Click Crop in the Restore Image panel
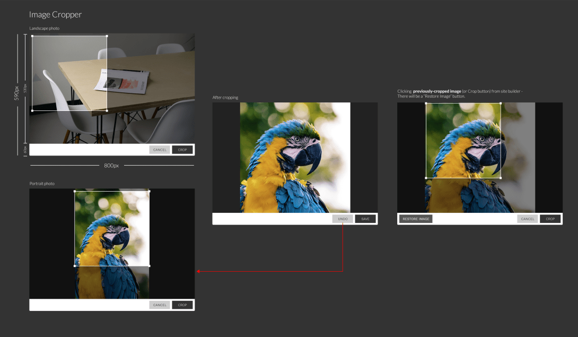Viewport: 578px width, 337px height. (550, 219)
